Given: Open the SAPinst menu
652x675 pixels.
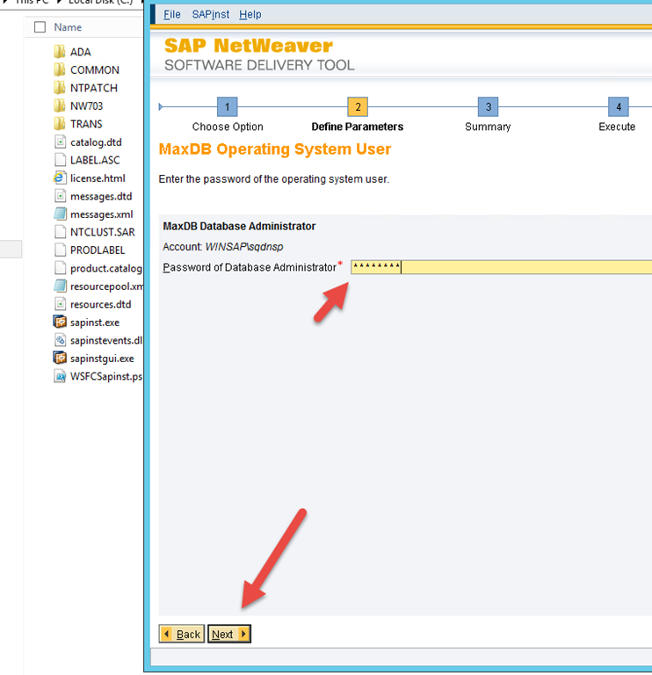Looking at the screenshot, I should coord(209,15).
